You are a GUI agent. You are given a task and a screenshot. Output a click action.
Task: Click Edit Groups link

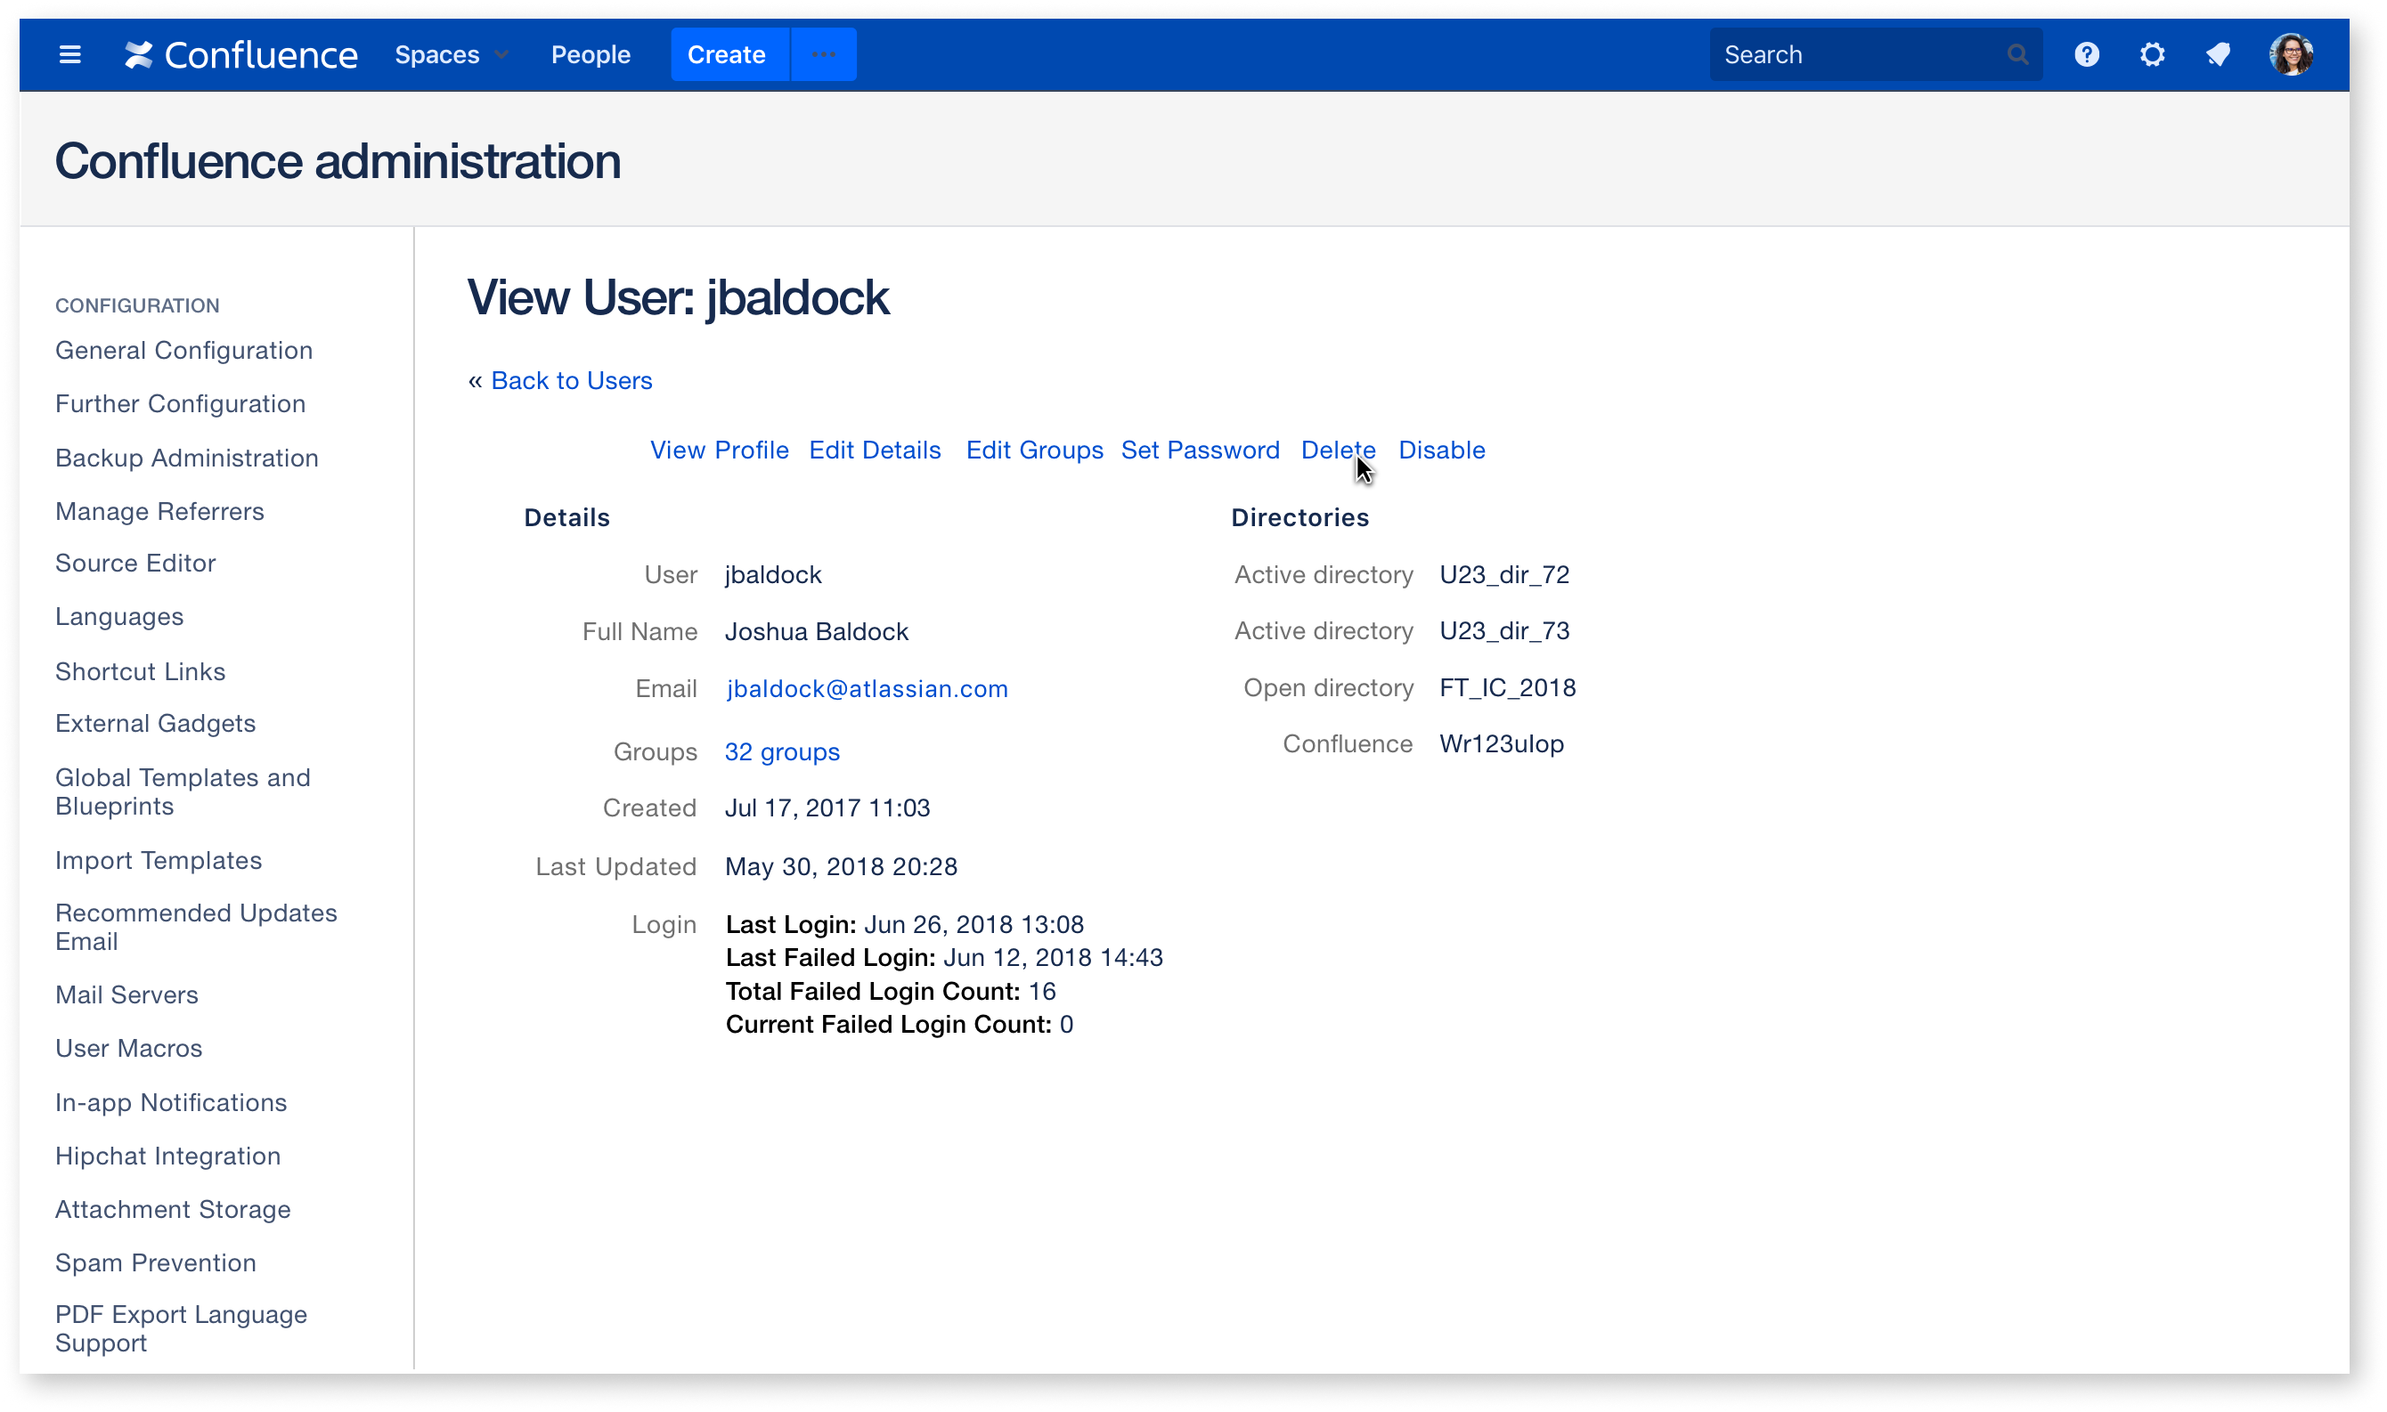coord(1033,450)
